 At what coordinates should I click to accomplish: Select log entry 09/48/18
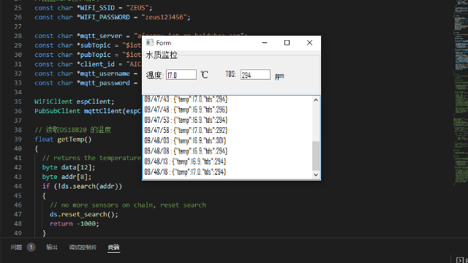185,172
